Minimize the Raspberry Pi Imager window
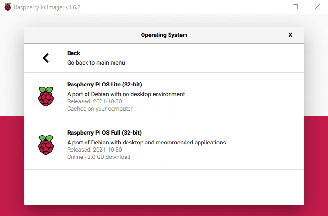The height and width of the screenshot is (216, 328). pos(273,7)
